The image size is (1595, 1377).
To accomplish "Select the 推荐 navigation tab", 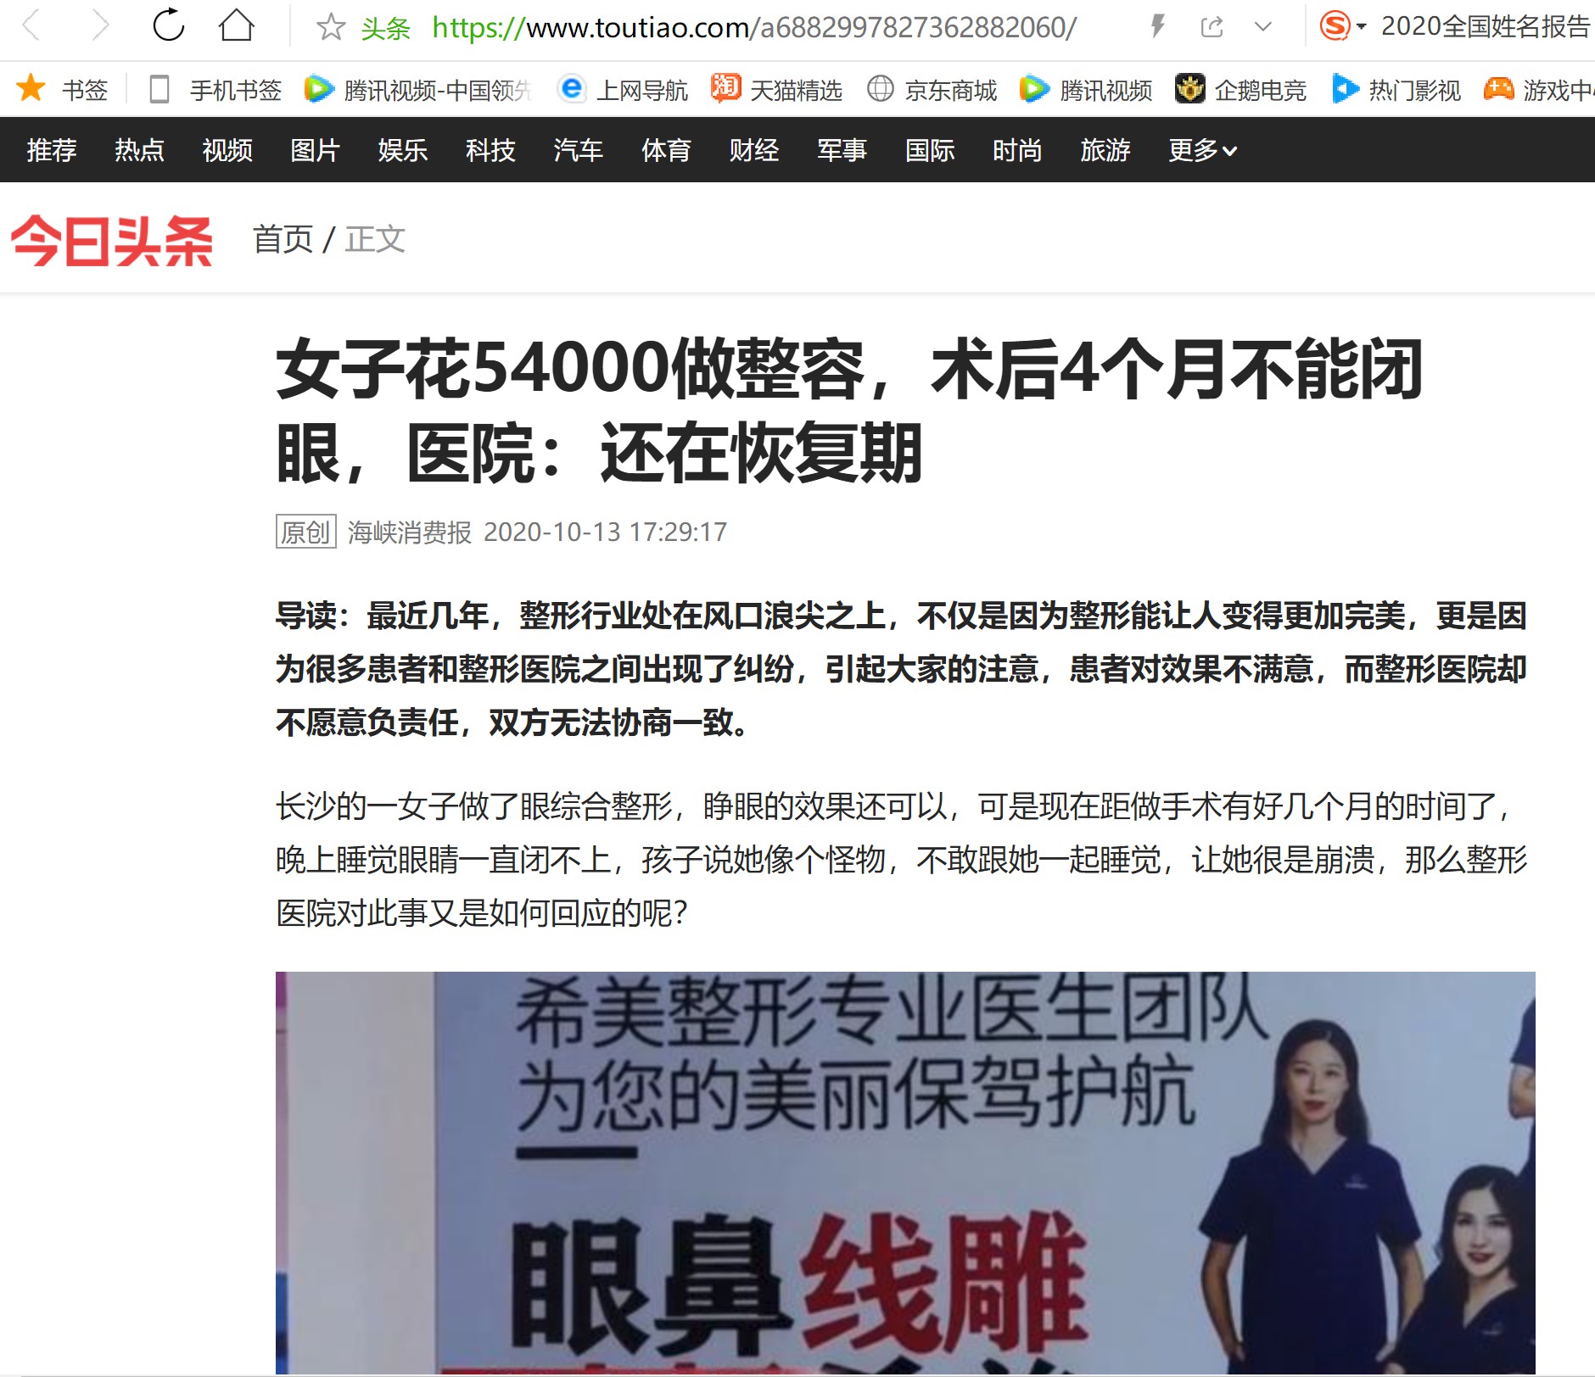I will (x=52, y=150).
